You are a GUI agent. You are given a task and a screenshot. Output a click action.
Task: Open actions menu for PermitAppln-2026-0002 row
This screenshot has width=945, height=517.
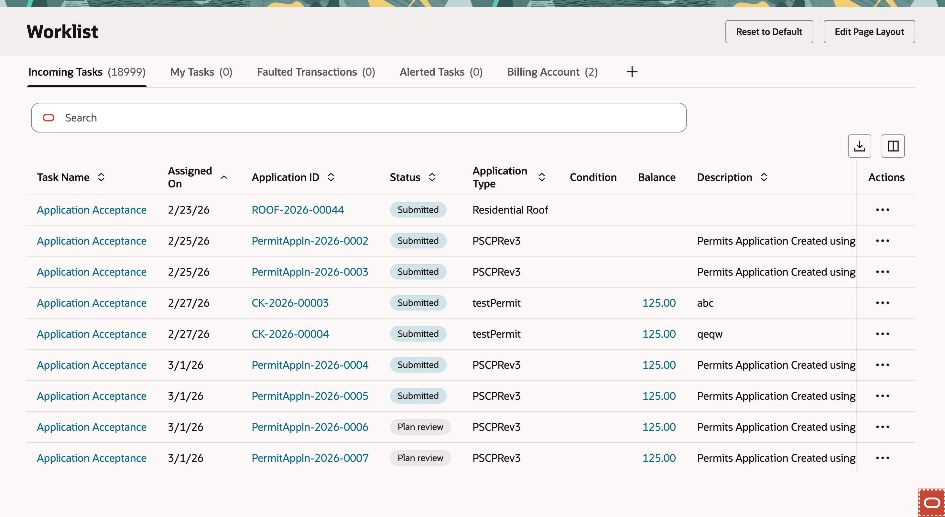point(882,241)
